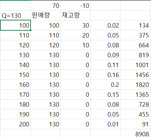Select the cell showing 664

[x=135, y=45]
